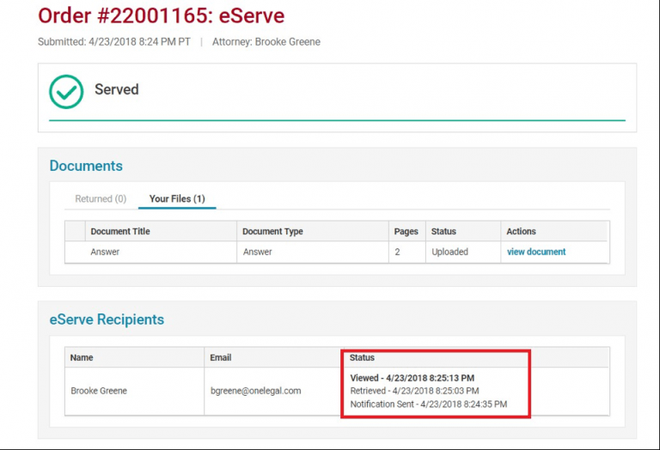Open the view document link
Viewport: 660px width, 450px height.
[x=536, y=252]
